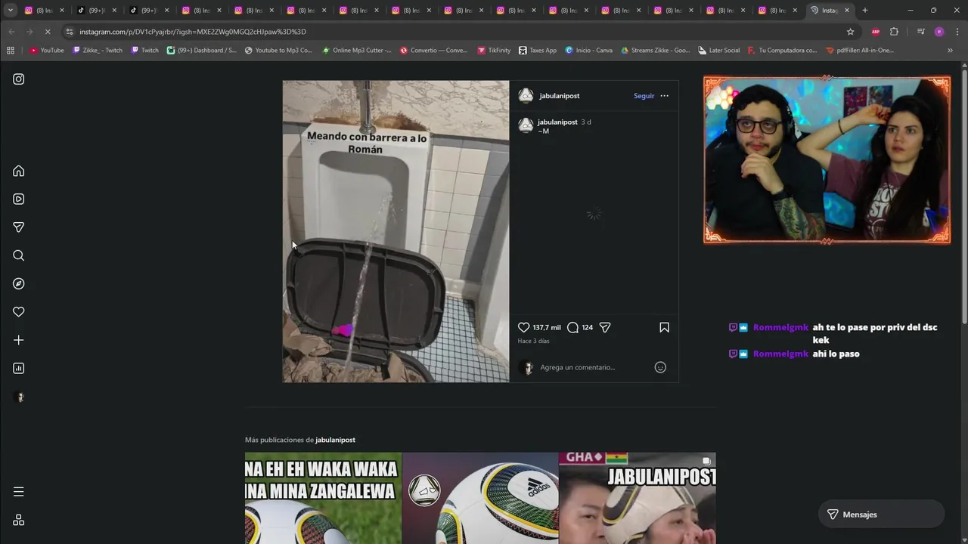This screenshot has width=968, height=544.
Task: Open the Tu Computadora bookmark
Action: click(782, 51)
